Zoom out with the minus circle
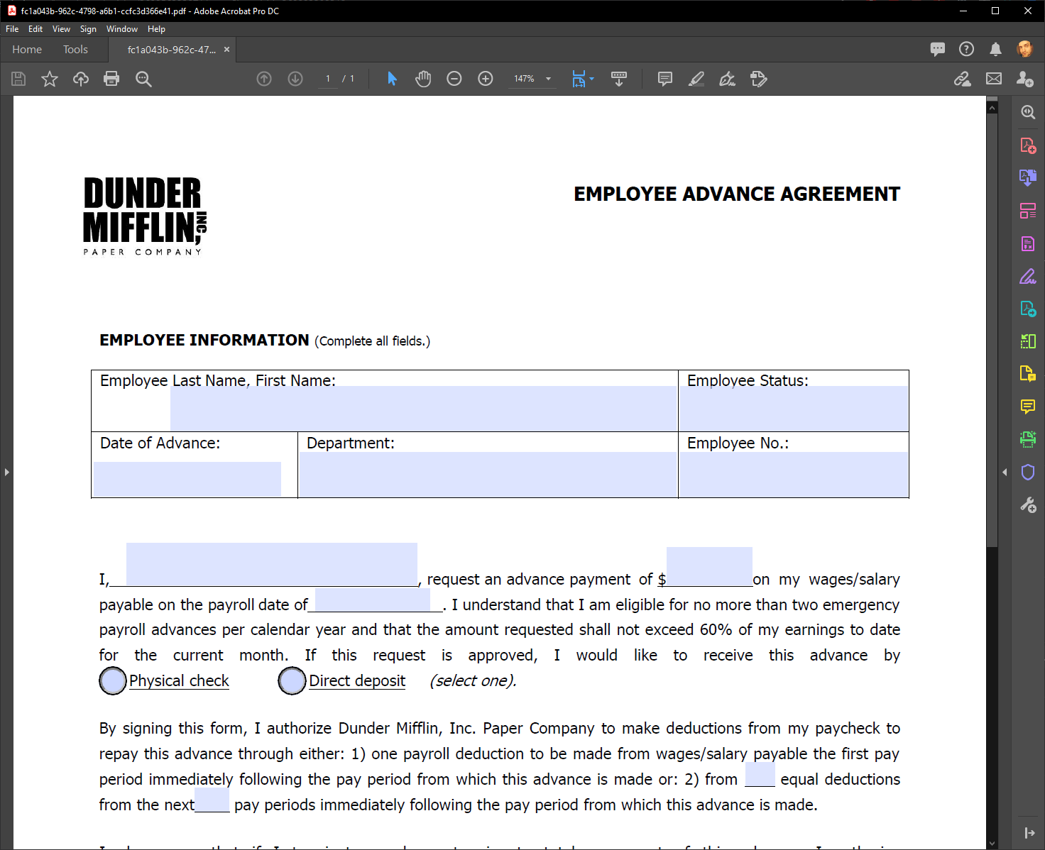Screen dimensions: 1045x850 click(454, 79)
